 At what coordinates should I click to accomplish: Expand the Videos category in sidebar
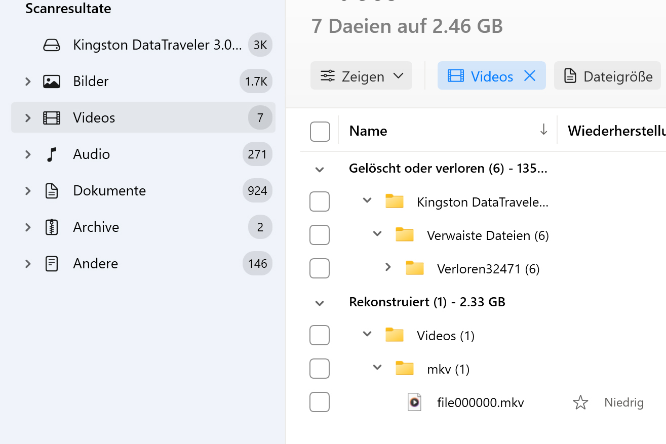pos(28,117)
